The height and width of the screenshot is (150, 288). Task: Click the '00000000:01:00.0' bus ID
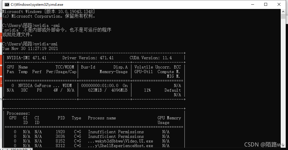(x=100, y=86)
